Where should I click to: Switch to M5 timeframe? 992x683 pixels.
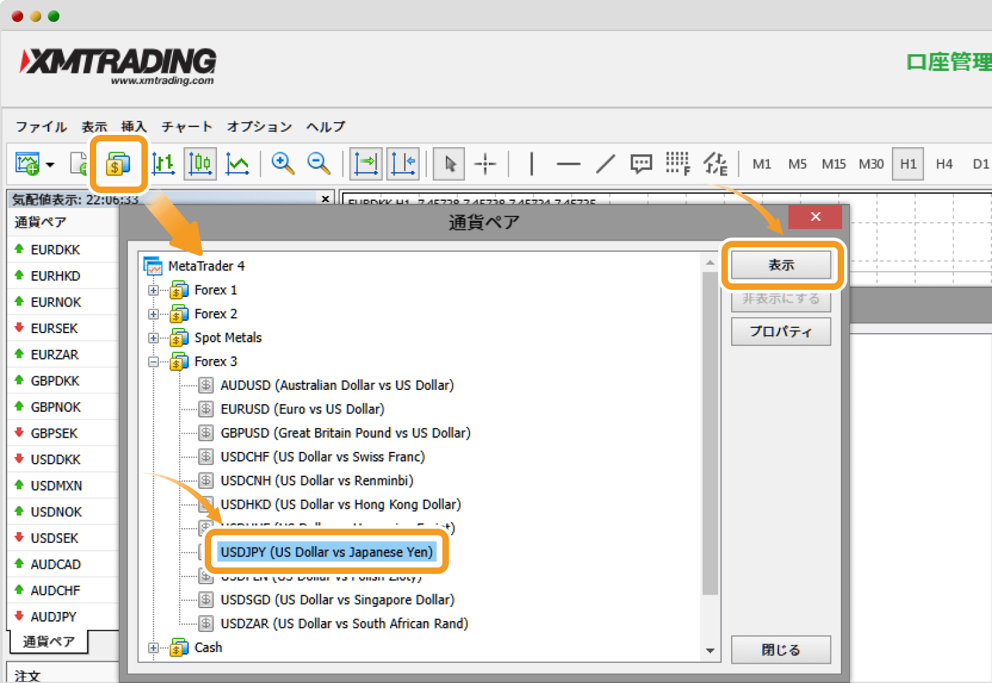[x=798, y=164]
